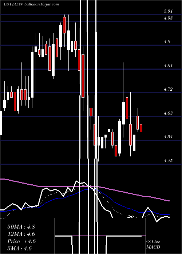The image size is (182, 254).
Task: Click the '12MA : 4.6' readout
Action: click(21, 234)
